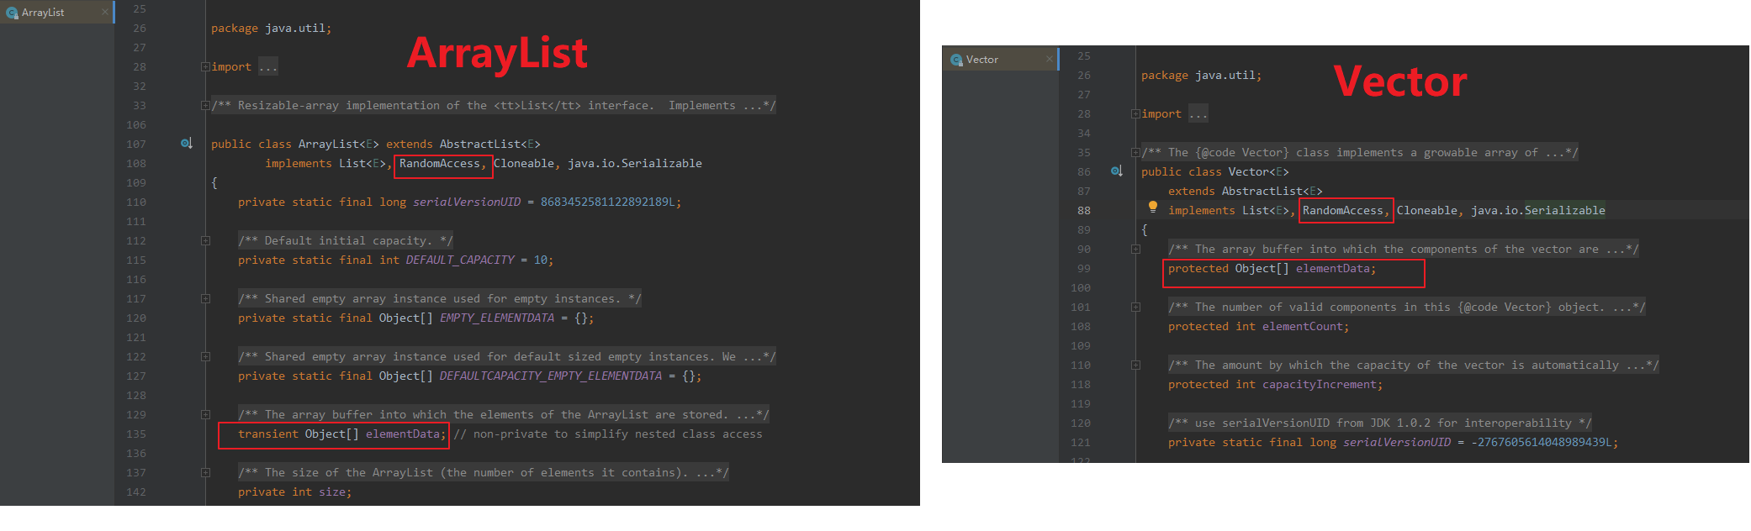Expand the folded import block in ArrayList
Screen dimensions: 1751x531
click(205, 66)
